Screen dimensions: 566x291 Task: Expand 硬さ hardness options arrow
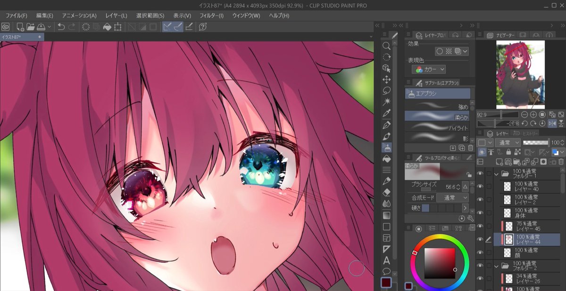coord(465,208)
